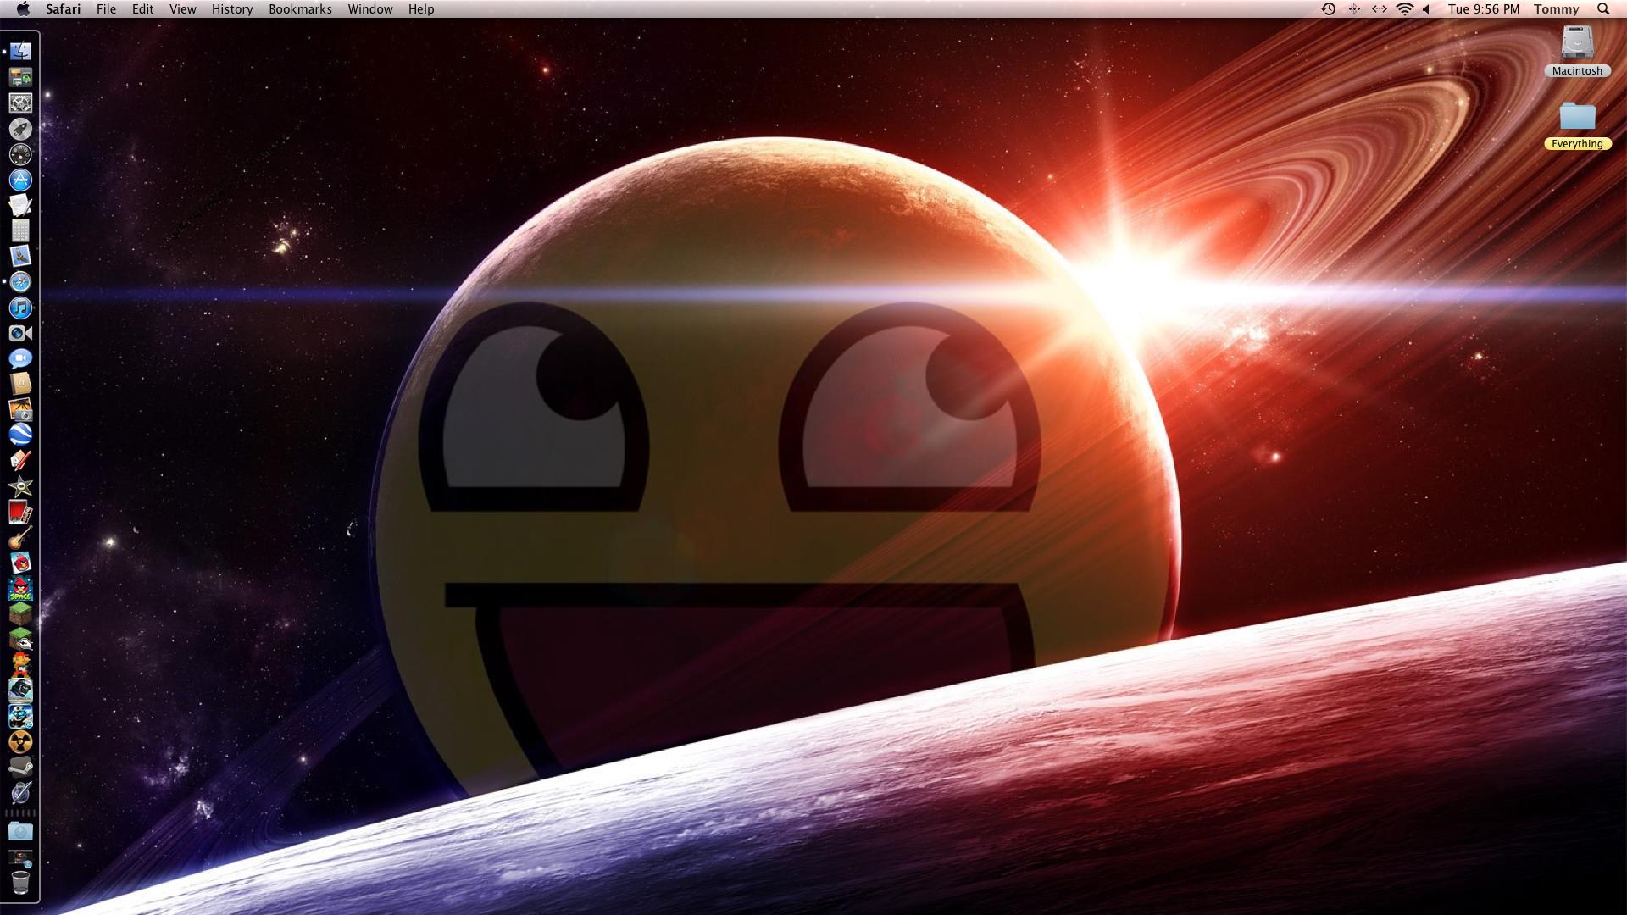Open the radiation symbol app
The width and height of the screenshot is (1627, 915).
coord(20,741)
